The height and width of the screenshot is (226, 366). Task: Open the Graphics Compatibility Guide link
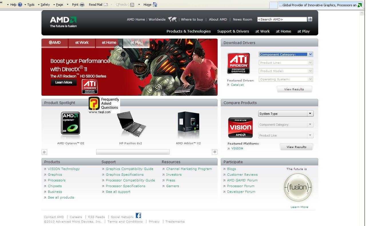129,169
